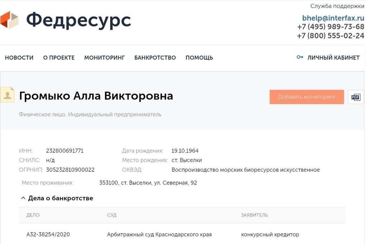Download the profile as PDF
This screenshot has height=244, width=366.
356,97
